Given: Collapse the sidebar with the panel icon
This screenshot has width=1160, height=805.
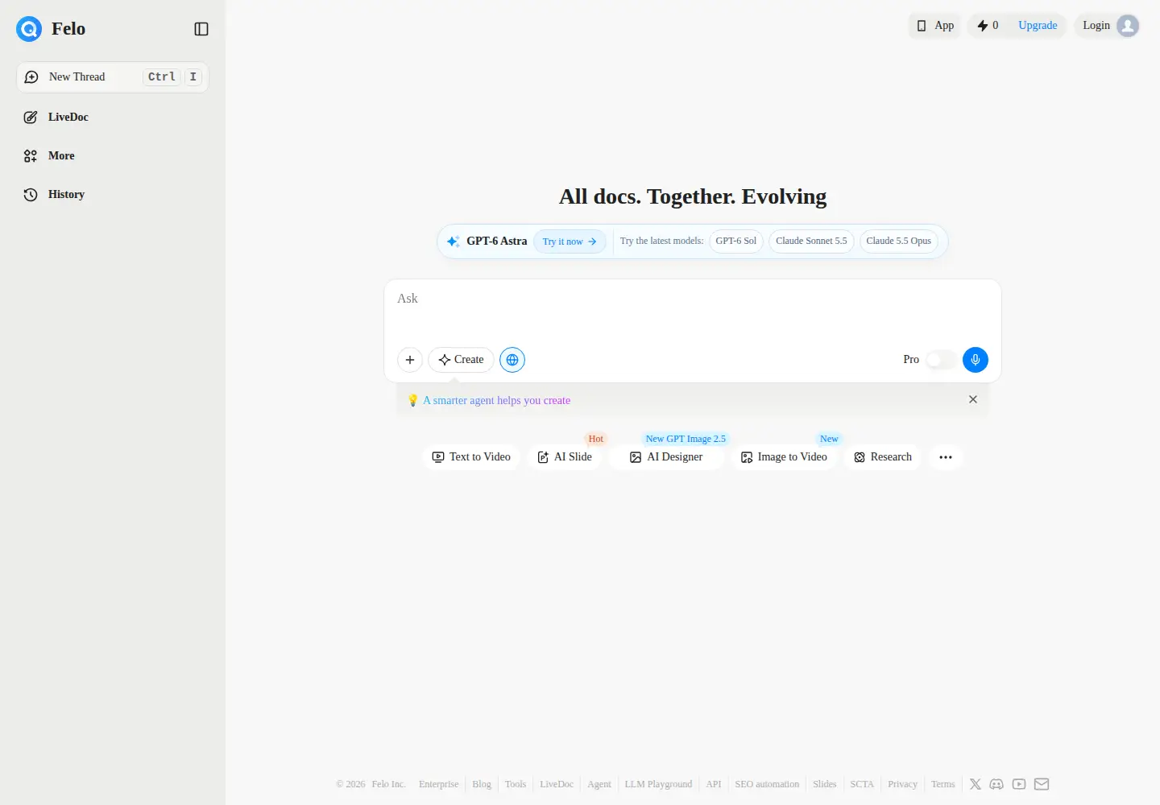Looking at the screenshot, I should click(201, 29).
